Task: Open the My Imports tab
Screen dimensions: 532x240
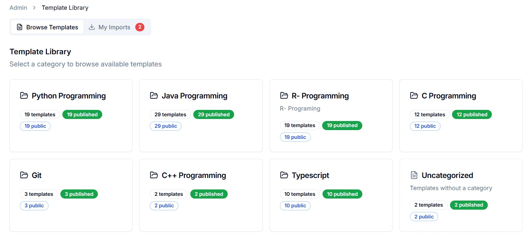Action: click(x=114, y=27)
